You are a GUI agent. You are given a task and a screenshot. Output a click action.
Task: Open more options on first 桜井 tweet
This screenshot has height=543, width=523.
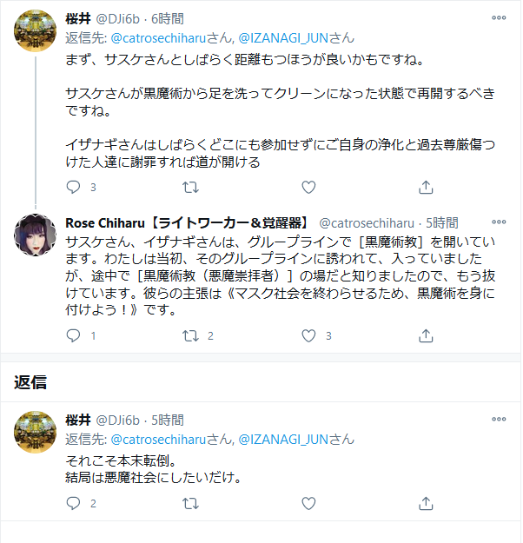coord(499,18)
